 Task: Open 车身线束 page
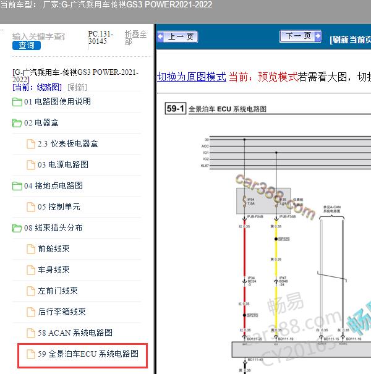[54, 270]
